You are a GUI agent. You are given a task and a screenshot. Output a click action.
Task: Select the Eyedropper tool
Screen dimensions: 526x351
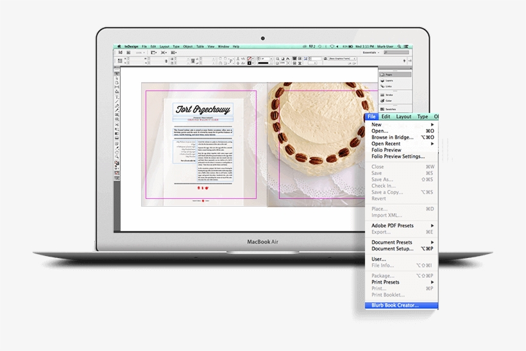(117, 148)
